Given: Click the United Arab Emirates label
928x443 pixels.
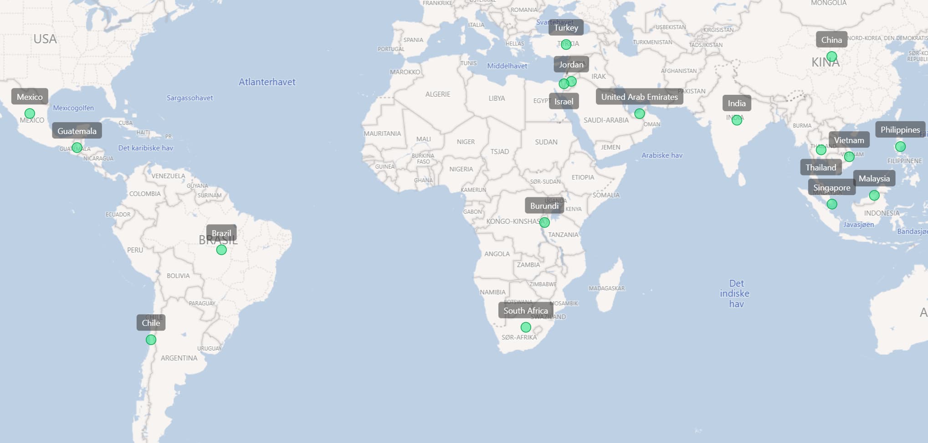Looking at the screenshot, I should click(639, 97).
